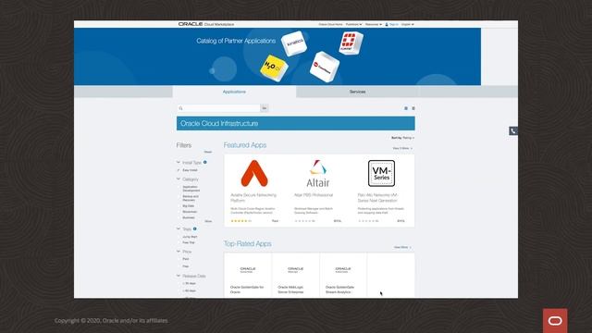Collapse the Release Date filter section

click(x=179, y=276)
